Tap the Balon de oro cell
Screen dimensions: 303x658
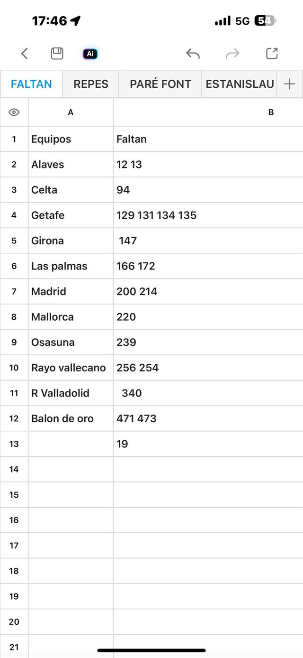pyautogui.click(x=71, y=418)
